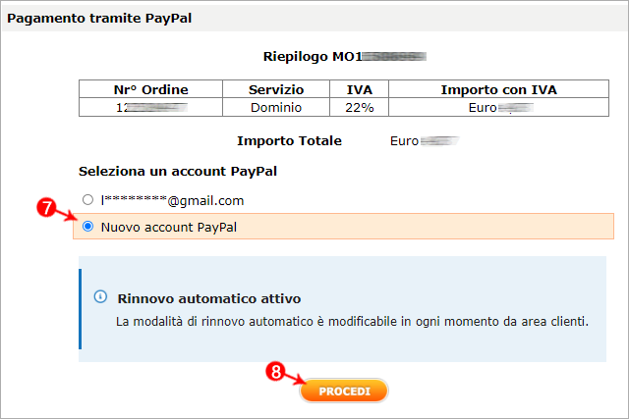The width and height of the screenshot is (629, 419).
Task: Click the IVA column header
Action: point(359,89)
